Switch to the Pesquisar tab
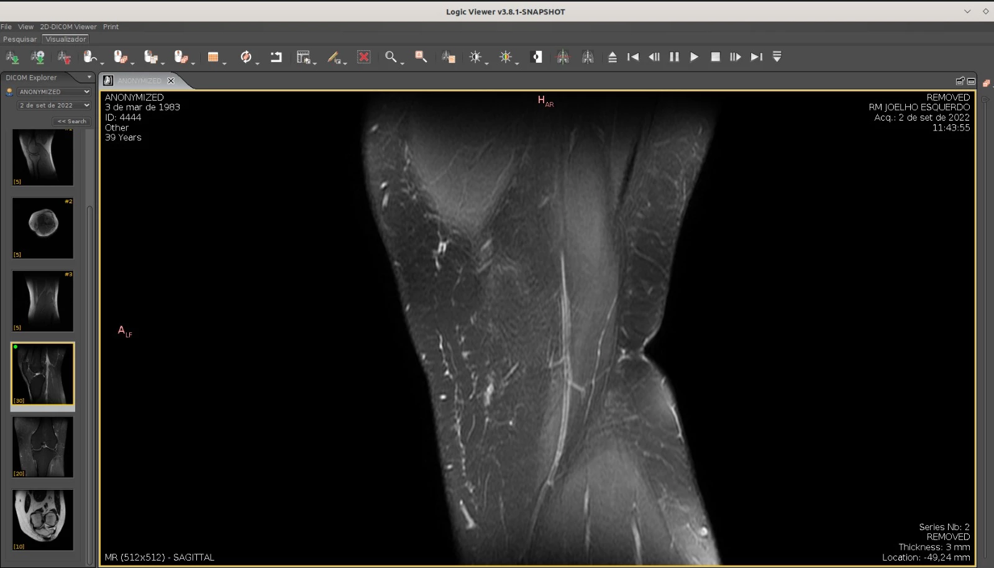 click(20, 39)
